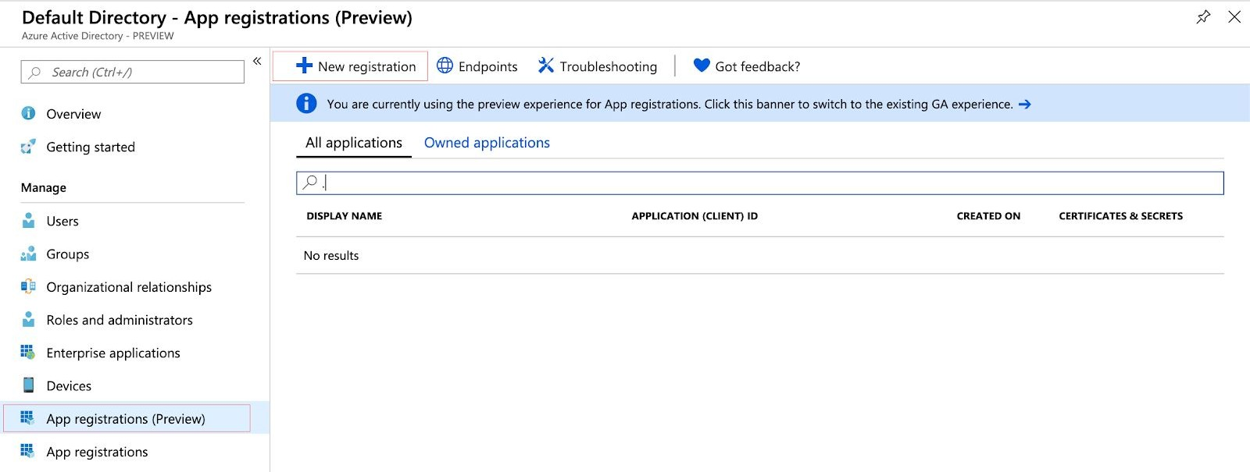Click the Default Directory blade title

pos(216,17)
